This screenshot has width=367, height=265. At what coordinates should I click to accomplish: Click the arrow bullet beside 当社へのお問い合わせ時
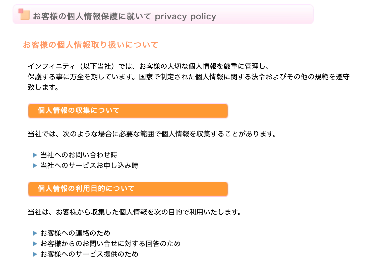pos(35,155)
